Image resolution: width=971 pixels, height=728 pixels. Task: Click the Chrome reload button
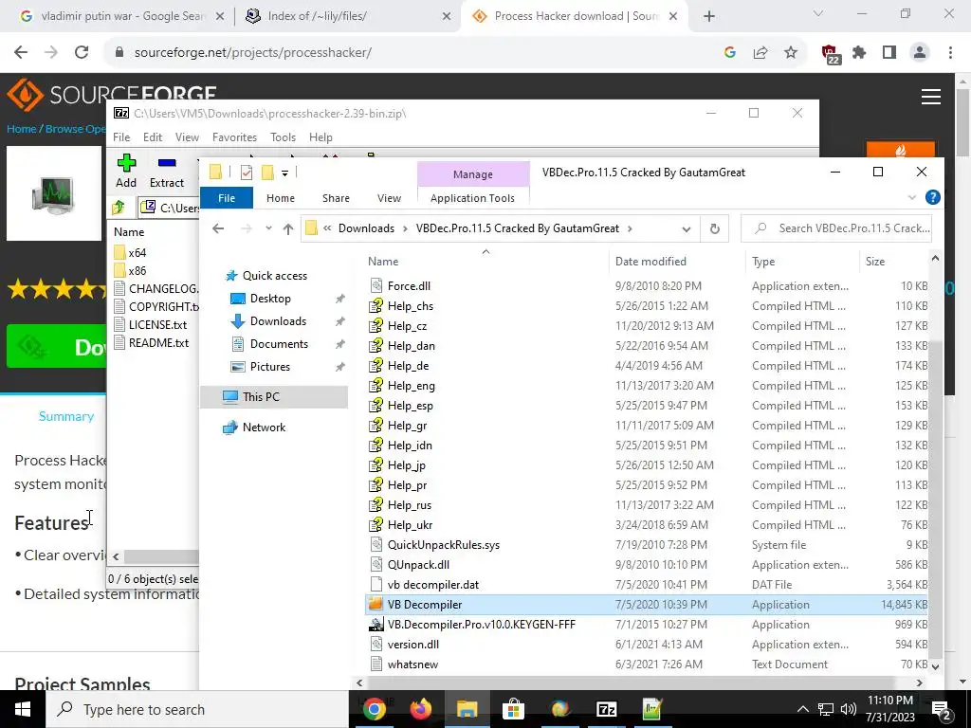pyautogui.click(x=82, y=53)
